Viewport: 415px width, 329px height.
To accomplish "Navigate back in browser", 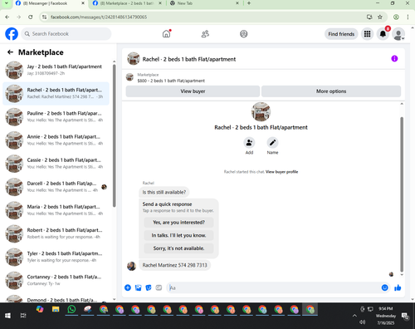I will 7,17.
